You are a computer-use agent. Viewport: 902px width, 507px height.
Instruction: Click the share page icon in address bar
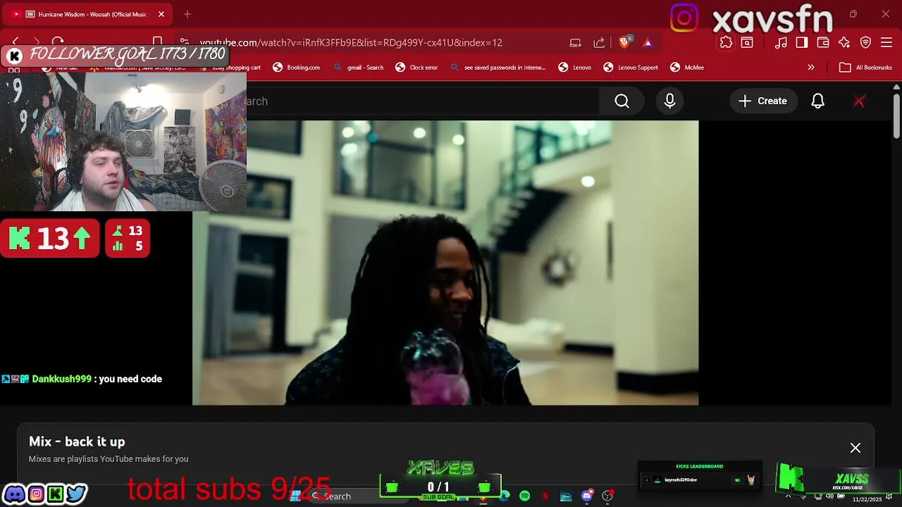coord(599,42)
